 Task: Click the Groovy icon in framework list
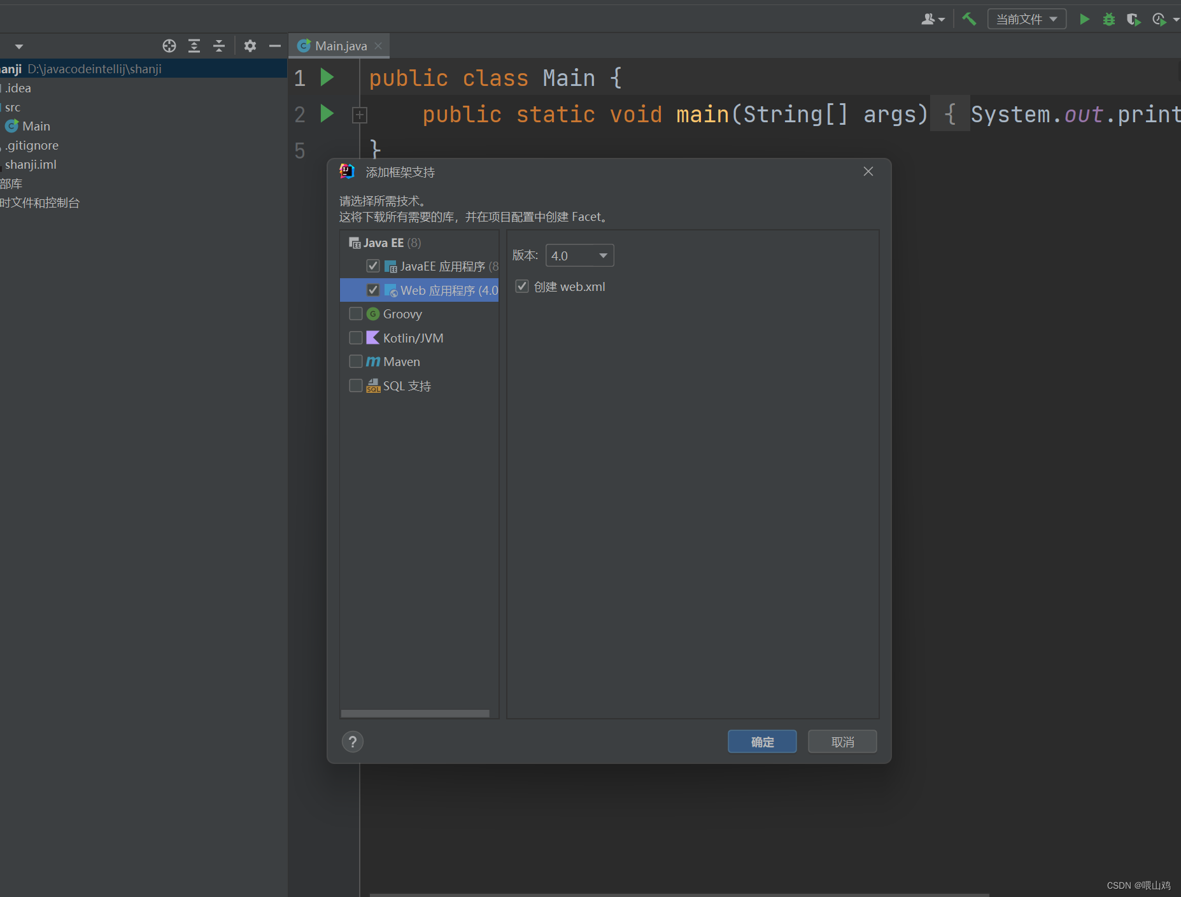coord(373,314)
